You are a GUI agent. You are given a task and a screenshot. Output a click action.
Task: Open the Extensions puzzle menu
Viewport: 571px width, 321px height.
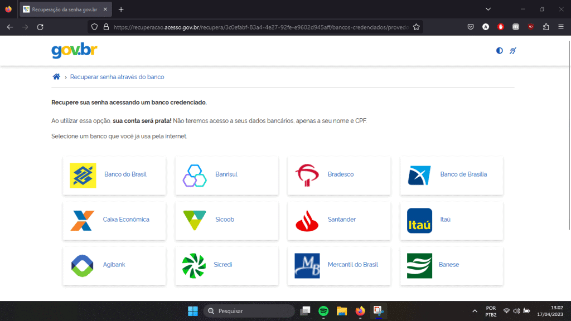click(x=546, y=27)
